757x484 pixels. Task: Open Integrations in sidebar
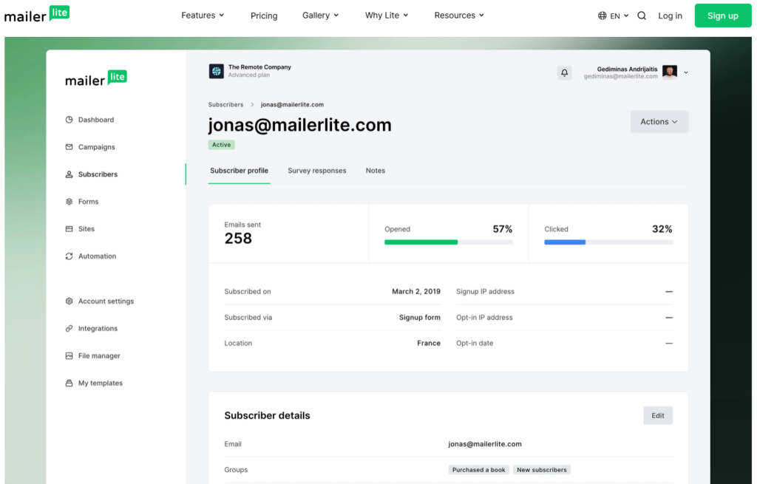pos(98,328)
